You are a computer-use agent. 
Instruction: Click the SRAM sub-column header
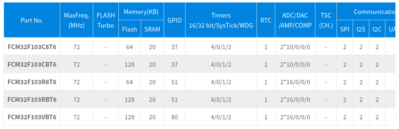tap(152, 29)
